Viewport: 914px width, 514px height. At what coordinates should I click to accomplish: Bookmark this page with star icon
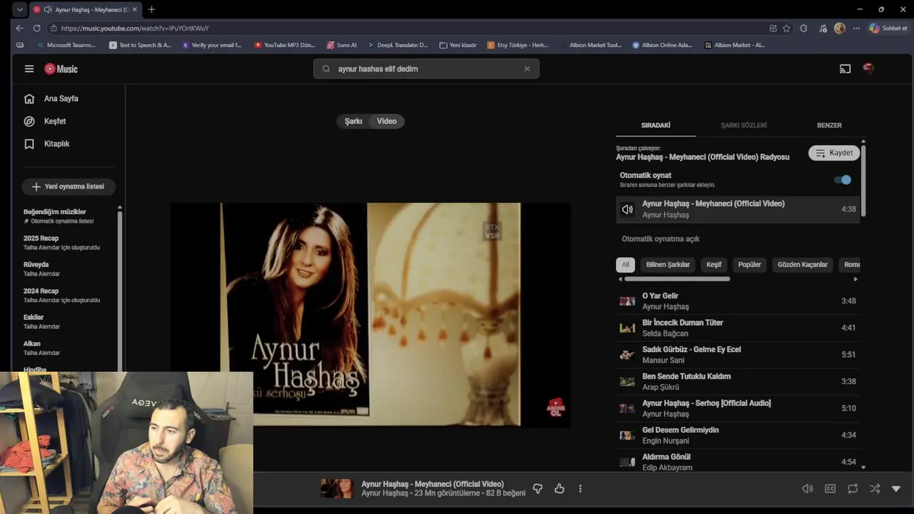786,28
